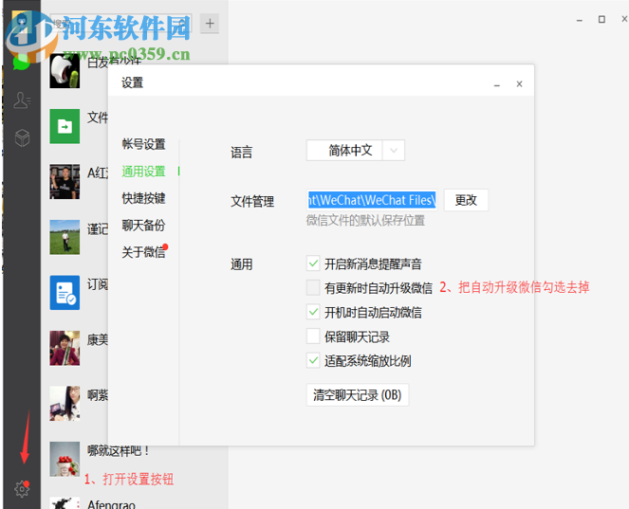Minimize the 设置 dialog
Image resolution: width=629 pixels, height=509 pixels.
[496, 84]
